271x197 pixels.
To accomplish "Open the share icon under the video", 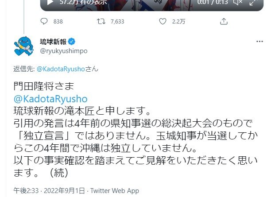I will pos(224,21).
